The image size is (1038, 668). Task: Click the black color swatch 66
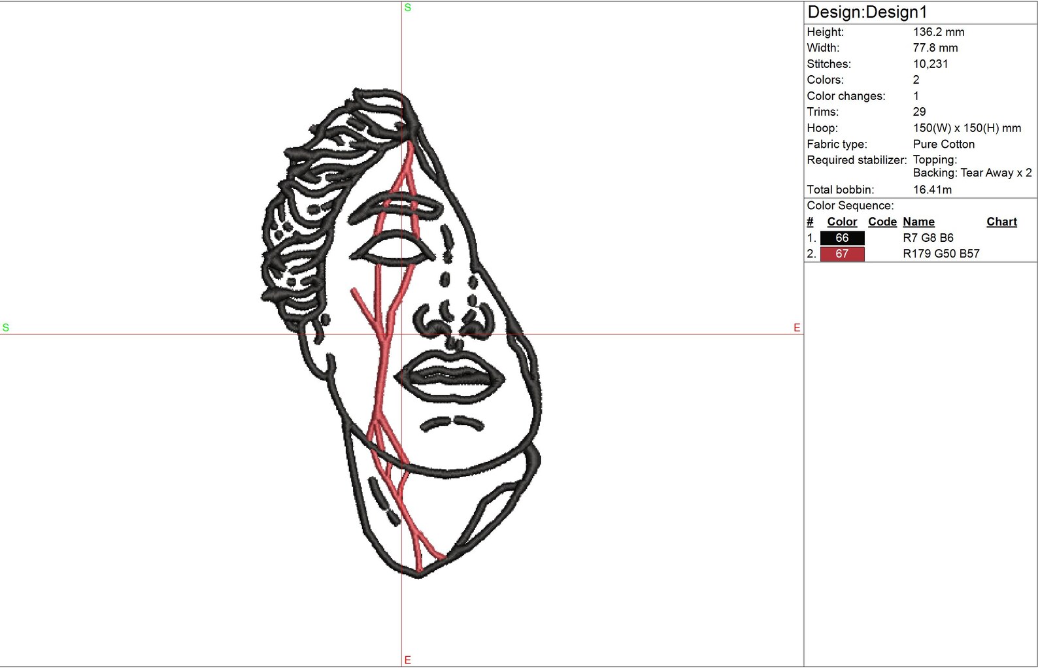tap(842, 238)
